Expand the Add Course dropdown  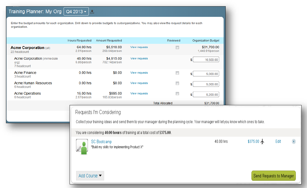tap(90, 176)
